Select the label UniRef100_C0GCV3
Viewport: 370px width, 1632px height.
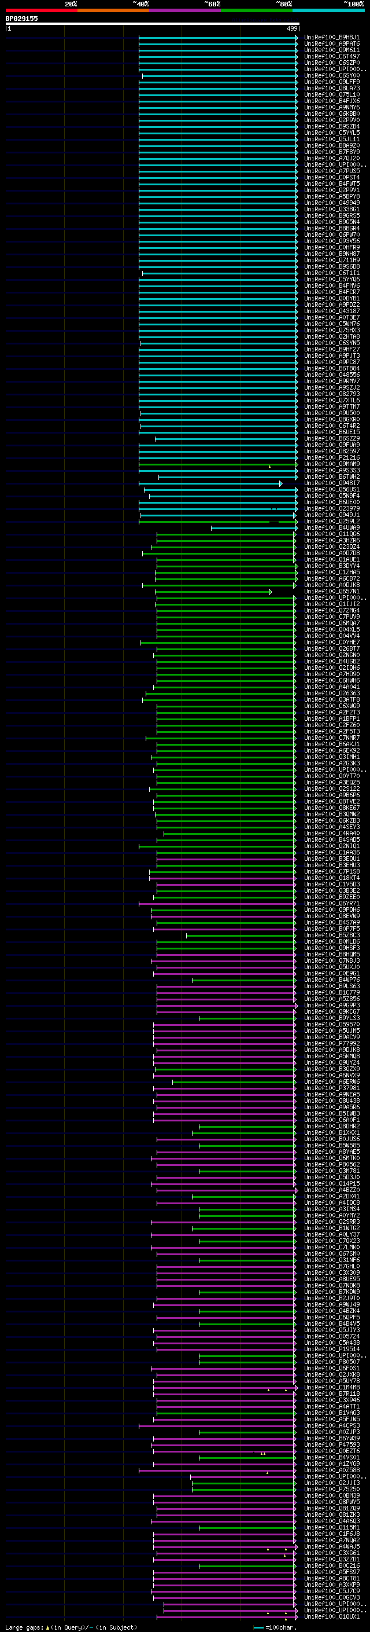coord(331,1597)
